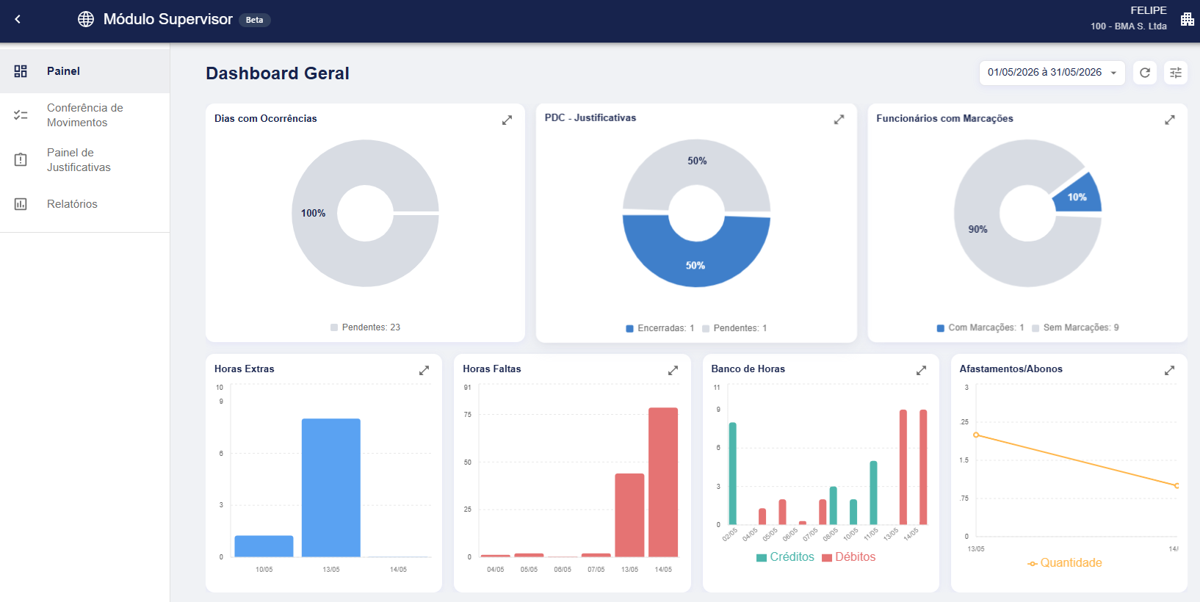This screenshot has width=1200, height=602.
Task: Expand the Banco de Horas chart
Action: pyautogui.click(x=921, y=370)
